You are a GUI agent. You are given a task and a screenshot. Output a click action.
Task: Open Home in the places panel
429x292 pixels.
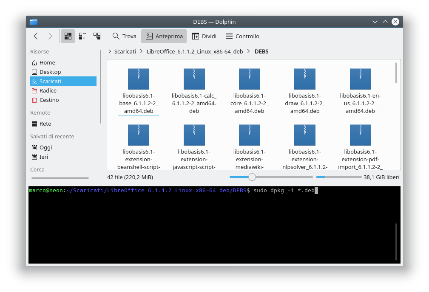(63, 62)
